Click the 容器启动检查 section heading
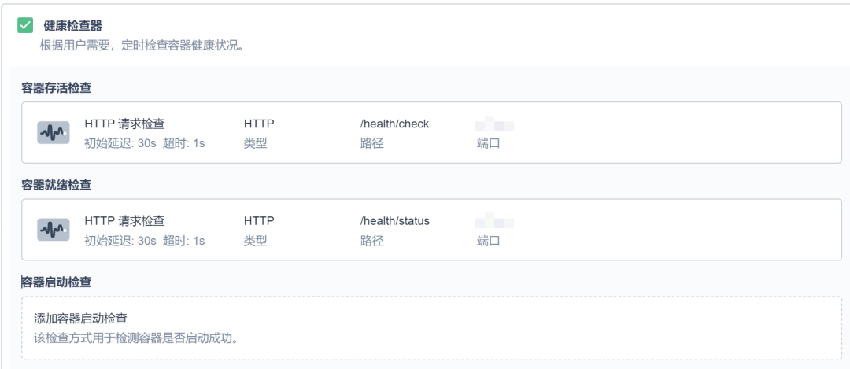Screen dimensions: 850x369 [57, 282]
